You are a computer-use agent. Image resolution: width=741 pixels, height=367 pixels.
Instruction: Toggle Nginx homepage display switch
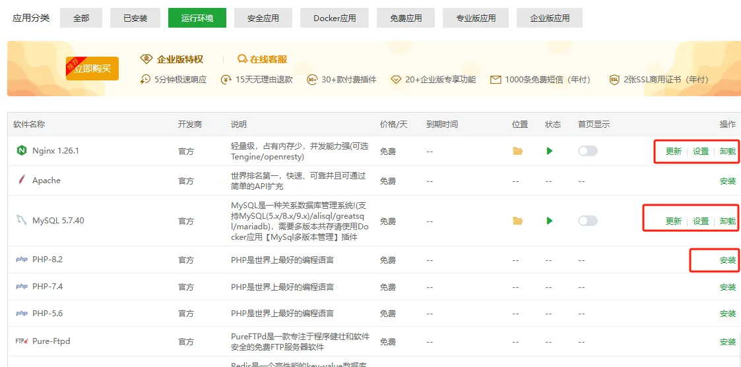point(588,151)
